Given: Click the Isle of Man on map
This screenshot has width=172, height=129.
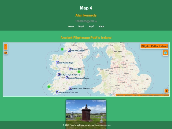Looking at the screenshot, I should point(98,56).
